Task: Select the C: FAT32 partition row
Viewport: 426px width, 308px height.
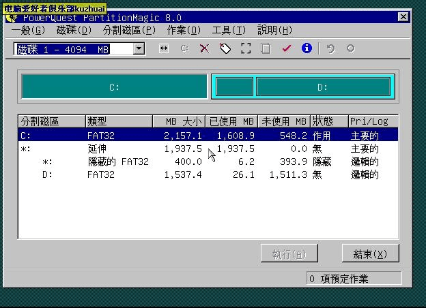Action: pyautogui.click(x=208, y=135)
